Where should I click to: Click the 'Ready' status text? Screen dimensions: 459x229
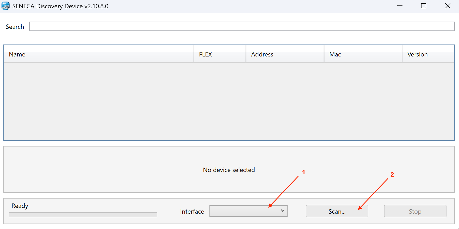click(20, 206)
